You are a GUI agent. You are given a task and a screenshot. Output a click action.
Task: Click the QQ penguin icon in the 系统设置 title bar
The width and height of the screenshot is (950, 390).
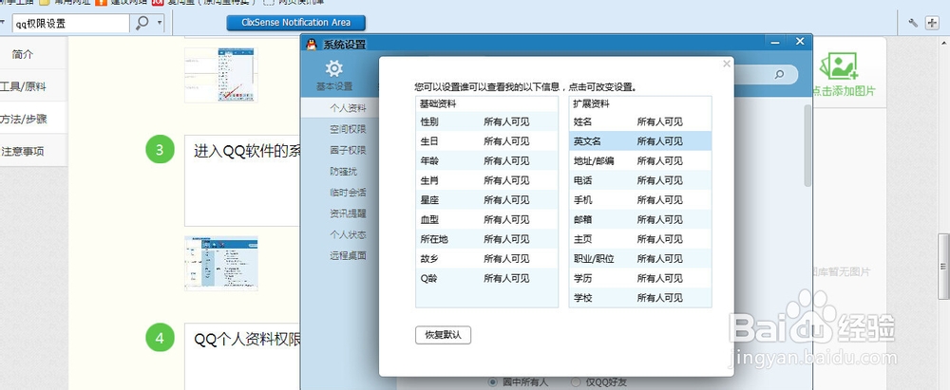(312, 45)
